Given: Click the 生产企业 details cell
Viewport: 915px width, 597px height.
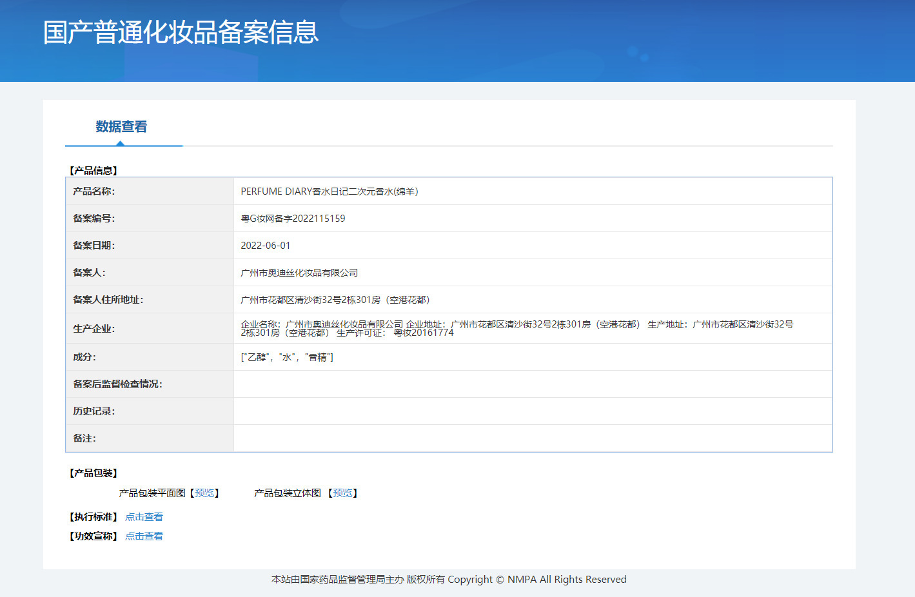Looking at the screenshot, I should (x=451, y=329).
